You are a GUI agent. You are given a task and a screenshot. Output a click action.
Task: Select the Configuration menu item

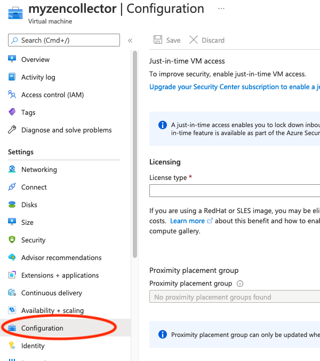coord(66,328)
